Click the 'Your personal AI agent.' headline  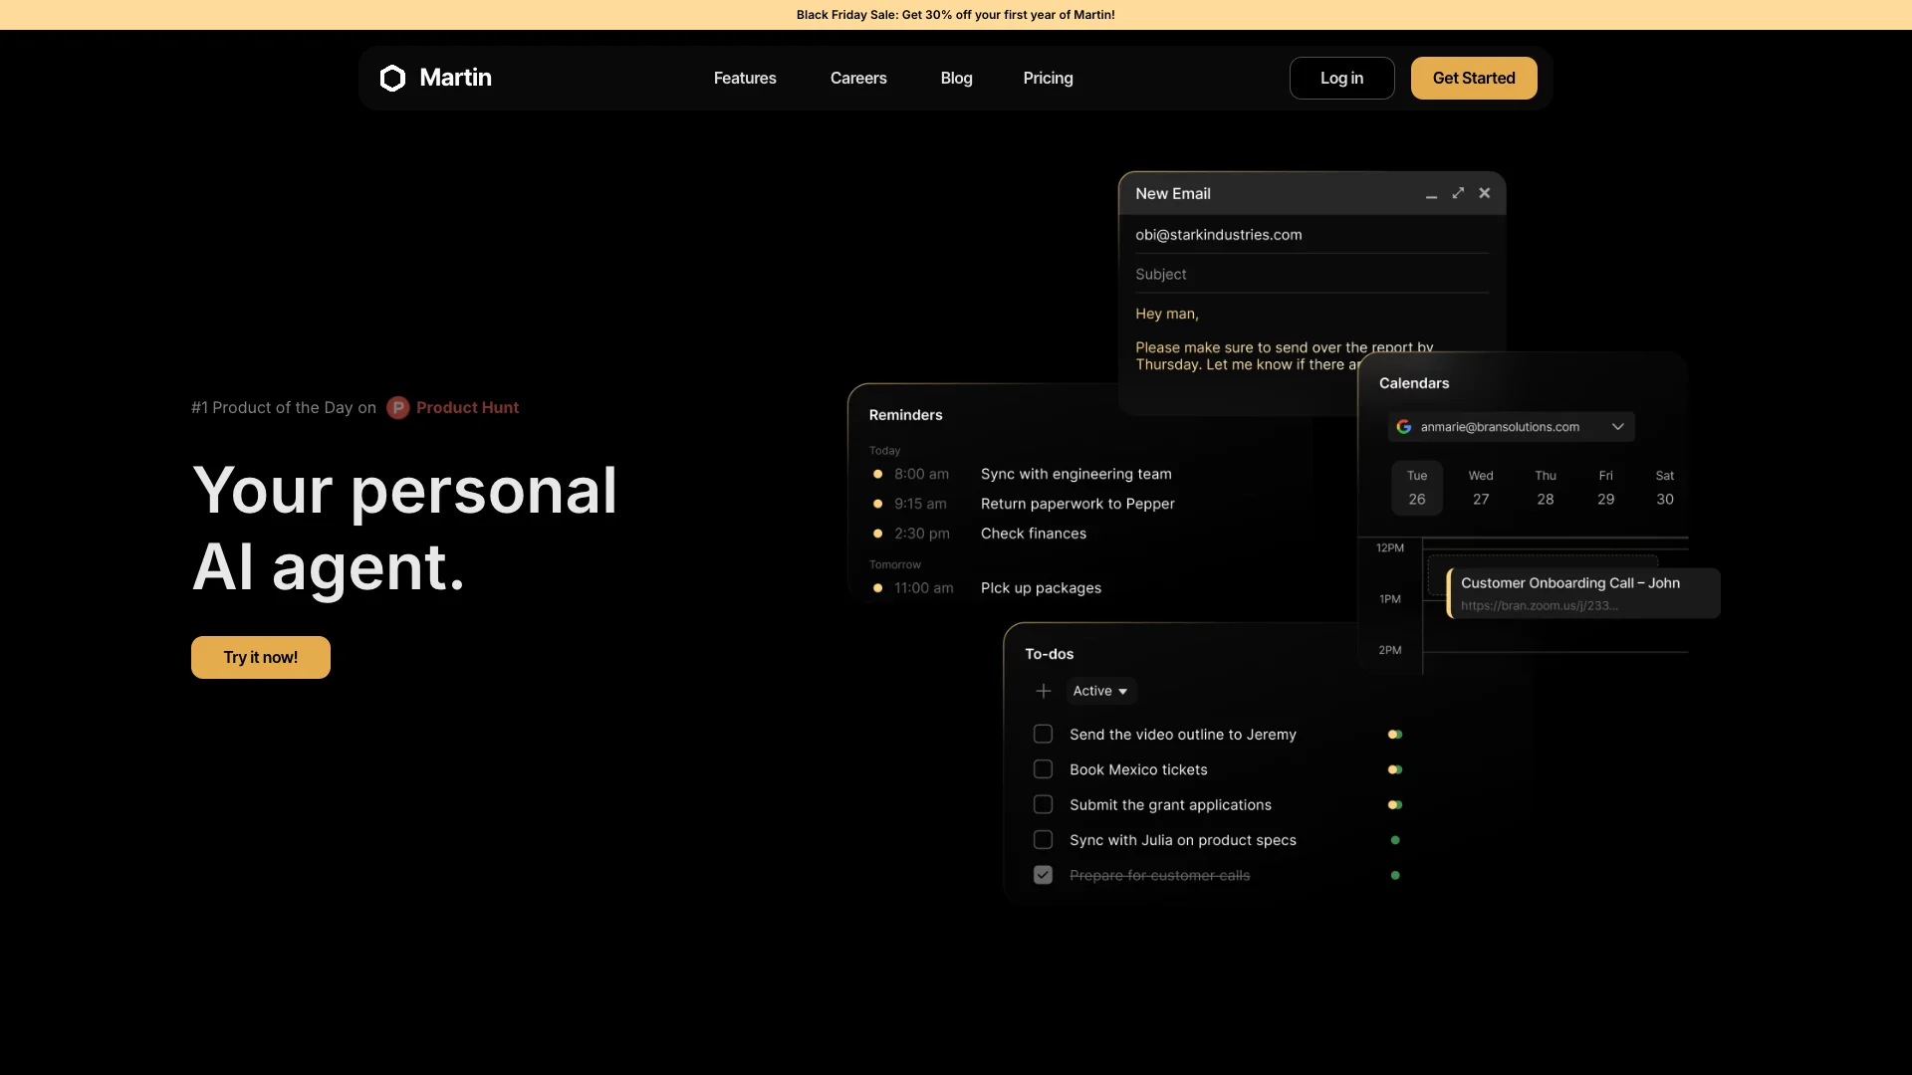tap(404, 529)
